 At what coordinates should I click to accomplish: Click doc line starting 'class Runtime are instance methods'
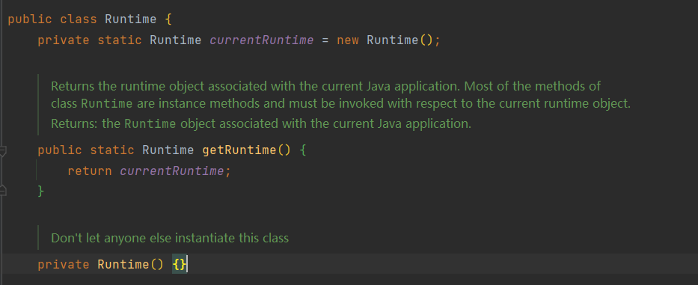[341, 104]
